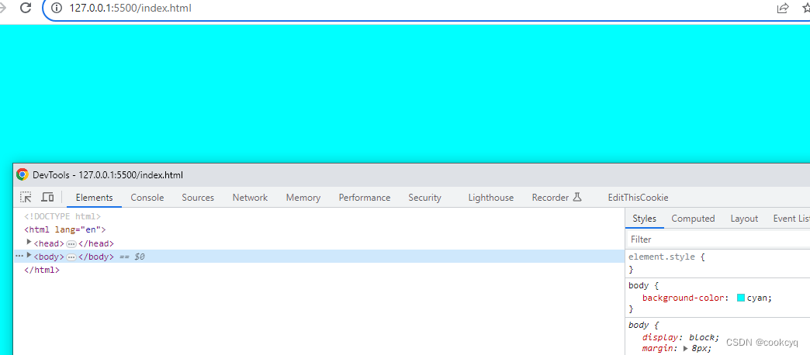810x355 pixels.
Task: Expand the head element triangle
Action: tap(29, 243)
